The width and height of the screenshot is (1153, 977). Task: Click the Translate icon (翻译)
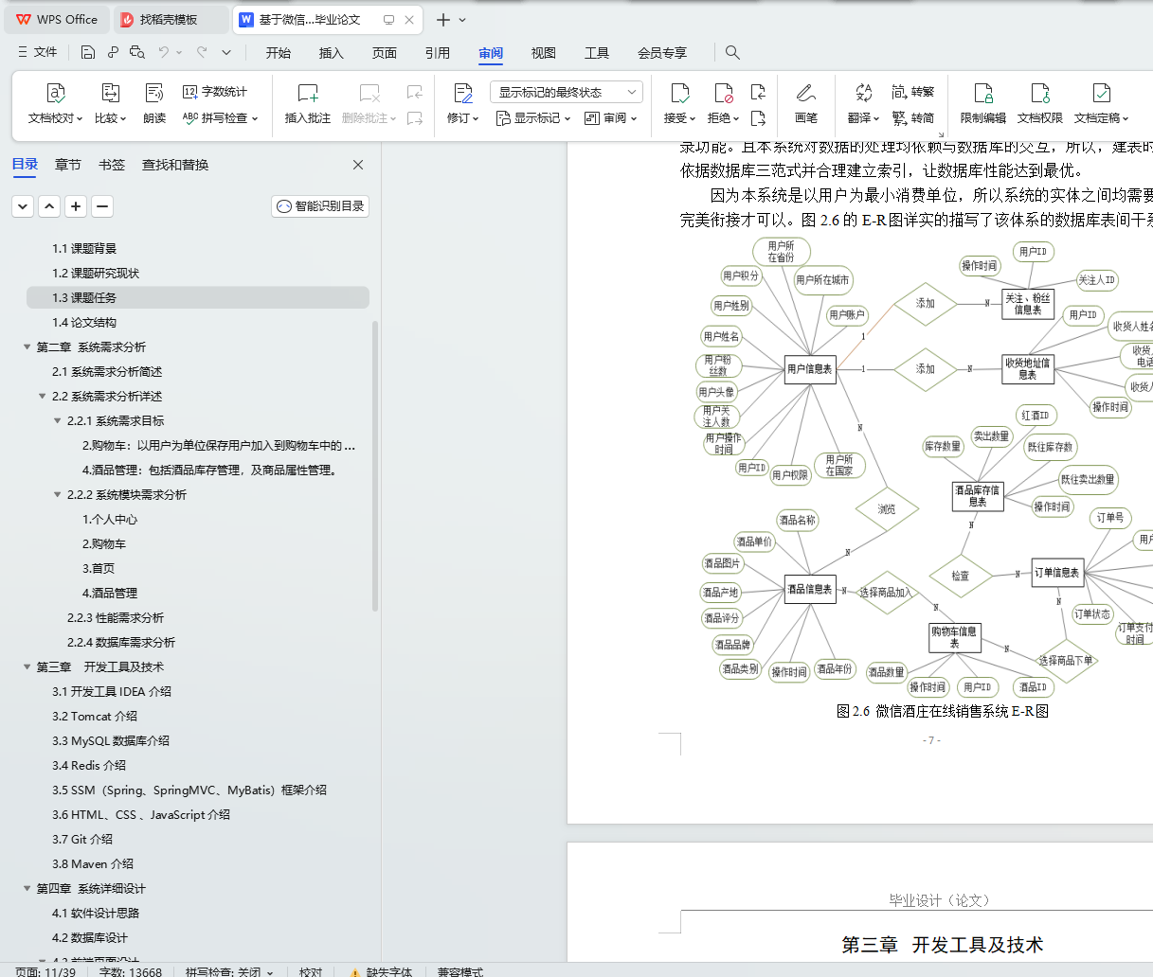pos(863,93)
